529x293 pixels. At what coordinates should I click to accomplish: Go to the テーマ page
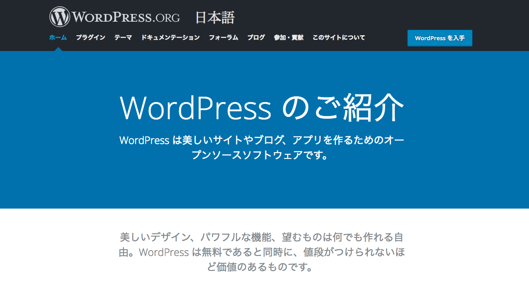point(123,37)
